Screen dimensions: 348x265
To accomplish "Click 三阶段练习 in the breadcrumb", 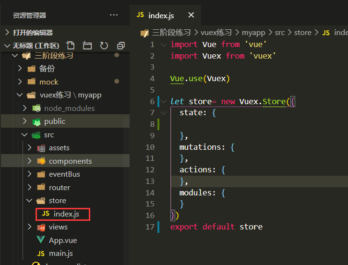I will pyautogui.click(x=171, y=33).
